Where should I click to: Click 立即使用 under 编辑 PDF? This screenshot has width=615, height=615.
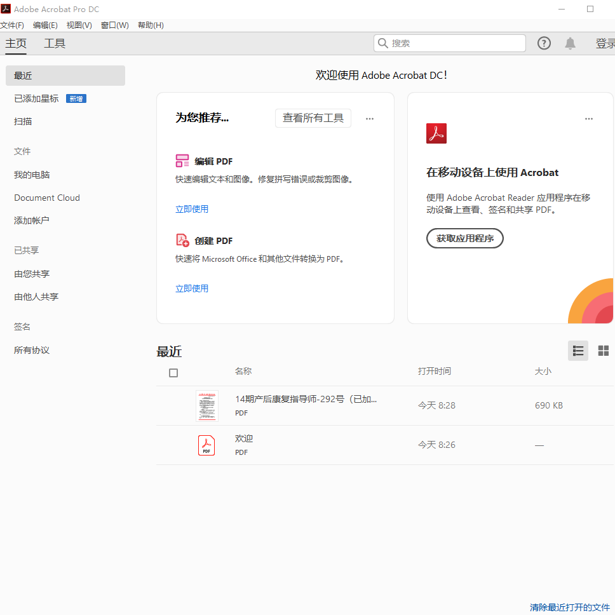point(192,209)
